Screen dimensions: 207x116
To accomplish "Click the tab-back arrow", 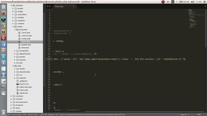I will pos(48,6).
